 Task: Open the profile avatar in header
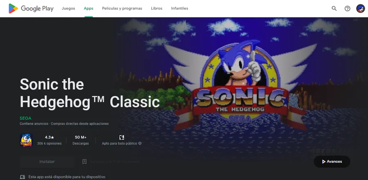(361, 9)
